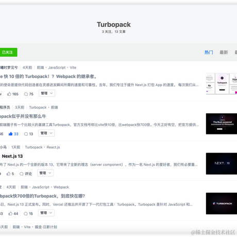This screenshot has width=237, height=237.
Task: Click the Vite tag on the first article
Action: point(73,67)
